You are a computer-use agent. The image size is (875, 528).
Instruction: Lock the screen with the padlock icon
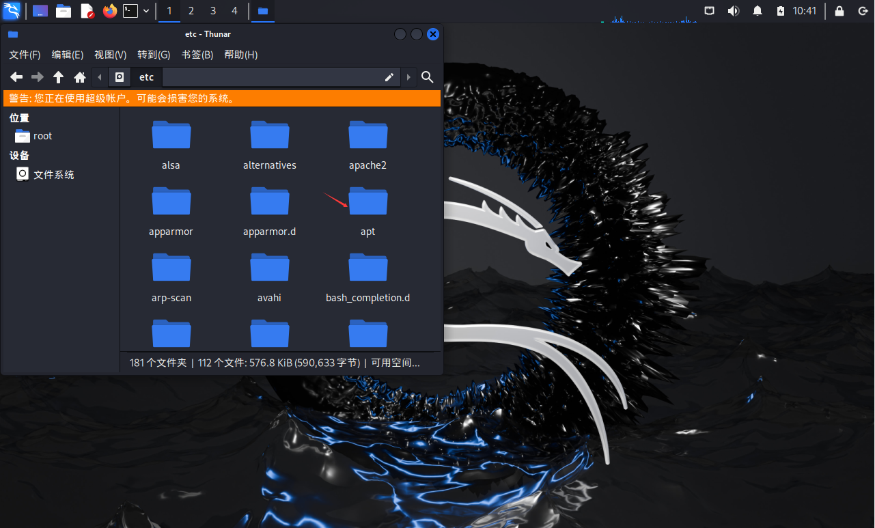pos(839,11)
